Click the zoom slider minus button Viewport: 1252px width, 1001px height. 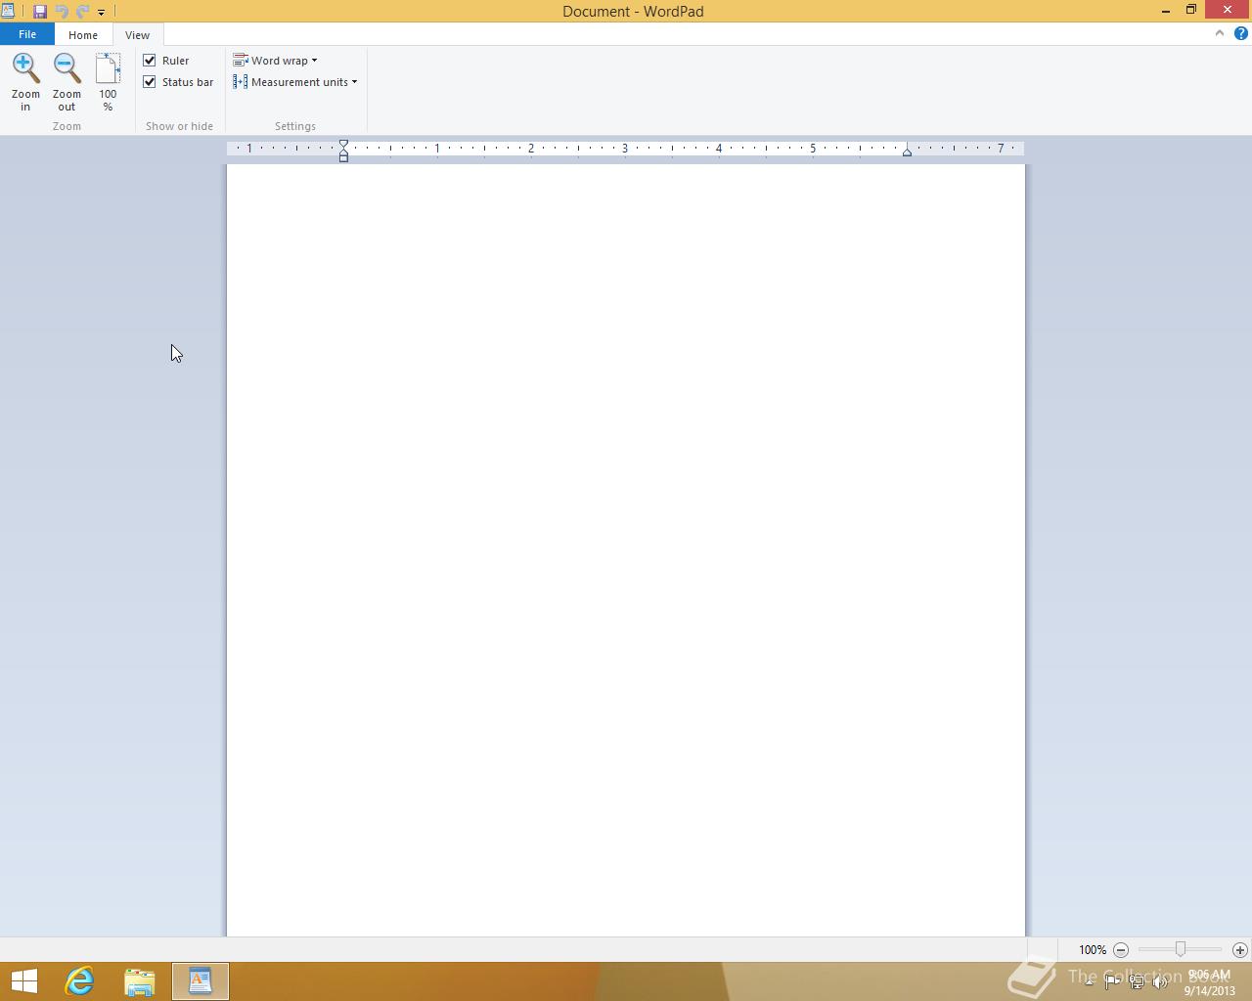point(1121,950)
